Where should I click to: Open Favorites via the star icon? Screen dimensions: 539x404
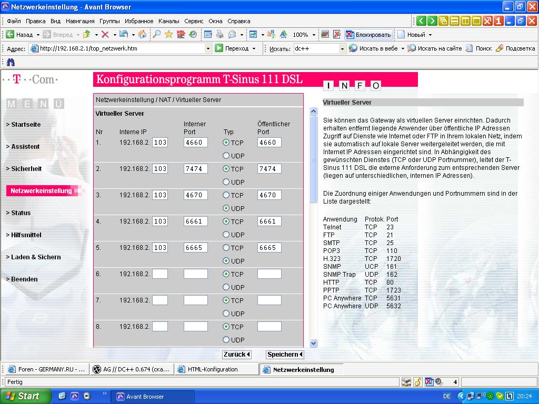click(x=168, y=34)
